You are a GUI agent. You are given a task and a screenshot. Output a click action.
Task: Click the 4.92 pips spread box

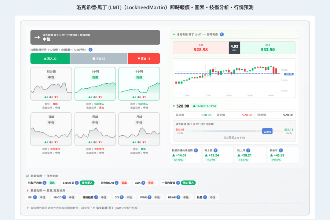click(x=234, y=48)
